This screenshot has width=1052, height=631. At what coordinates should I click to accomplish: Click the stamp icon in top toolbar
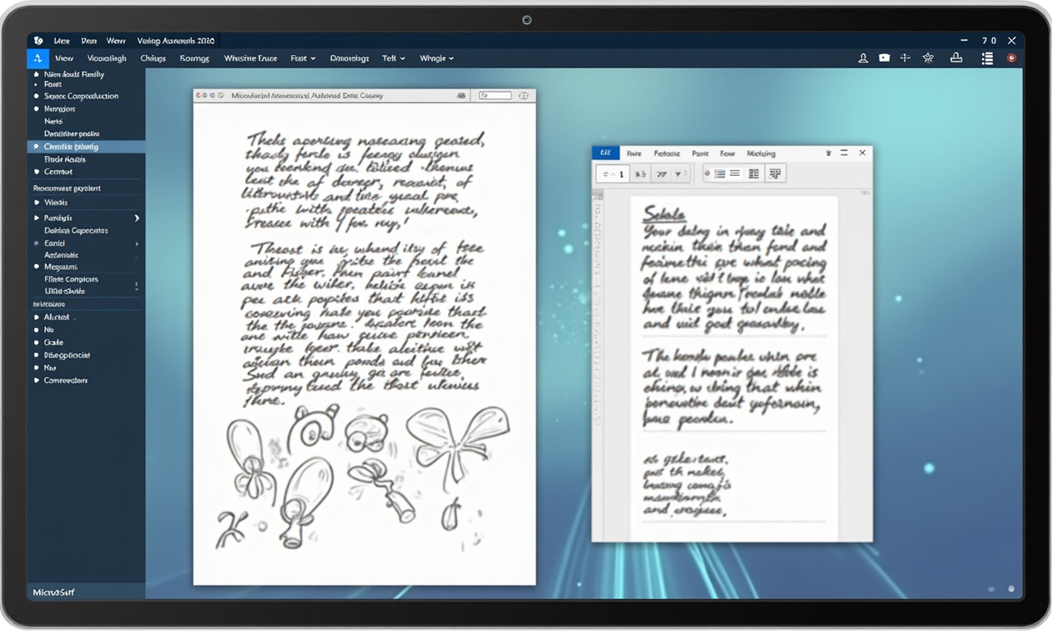[956, 58]
